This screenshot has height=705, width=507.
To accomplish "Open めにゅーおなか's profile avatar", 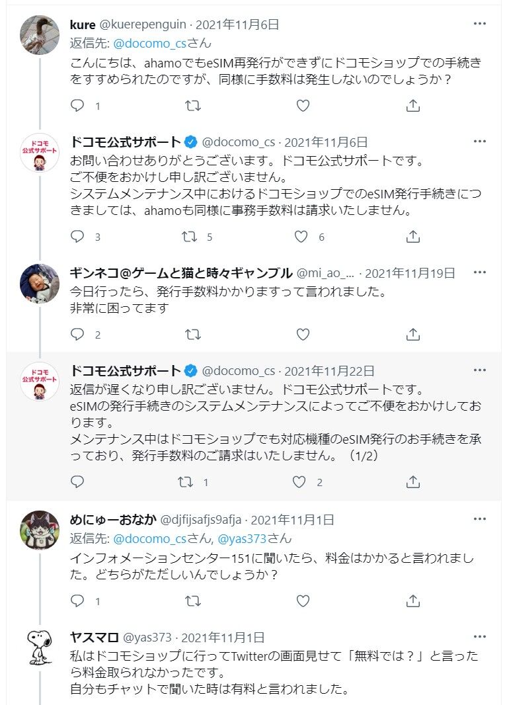I will (40, 530).
